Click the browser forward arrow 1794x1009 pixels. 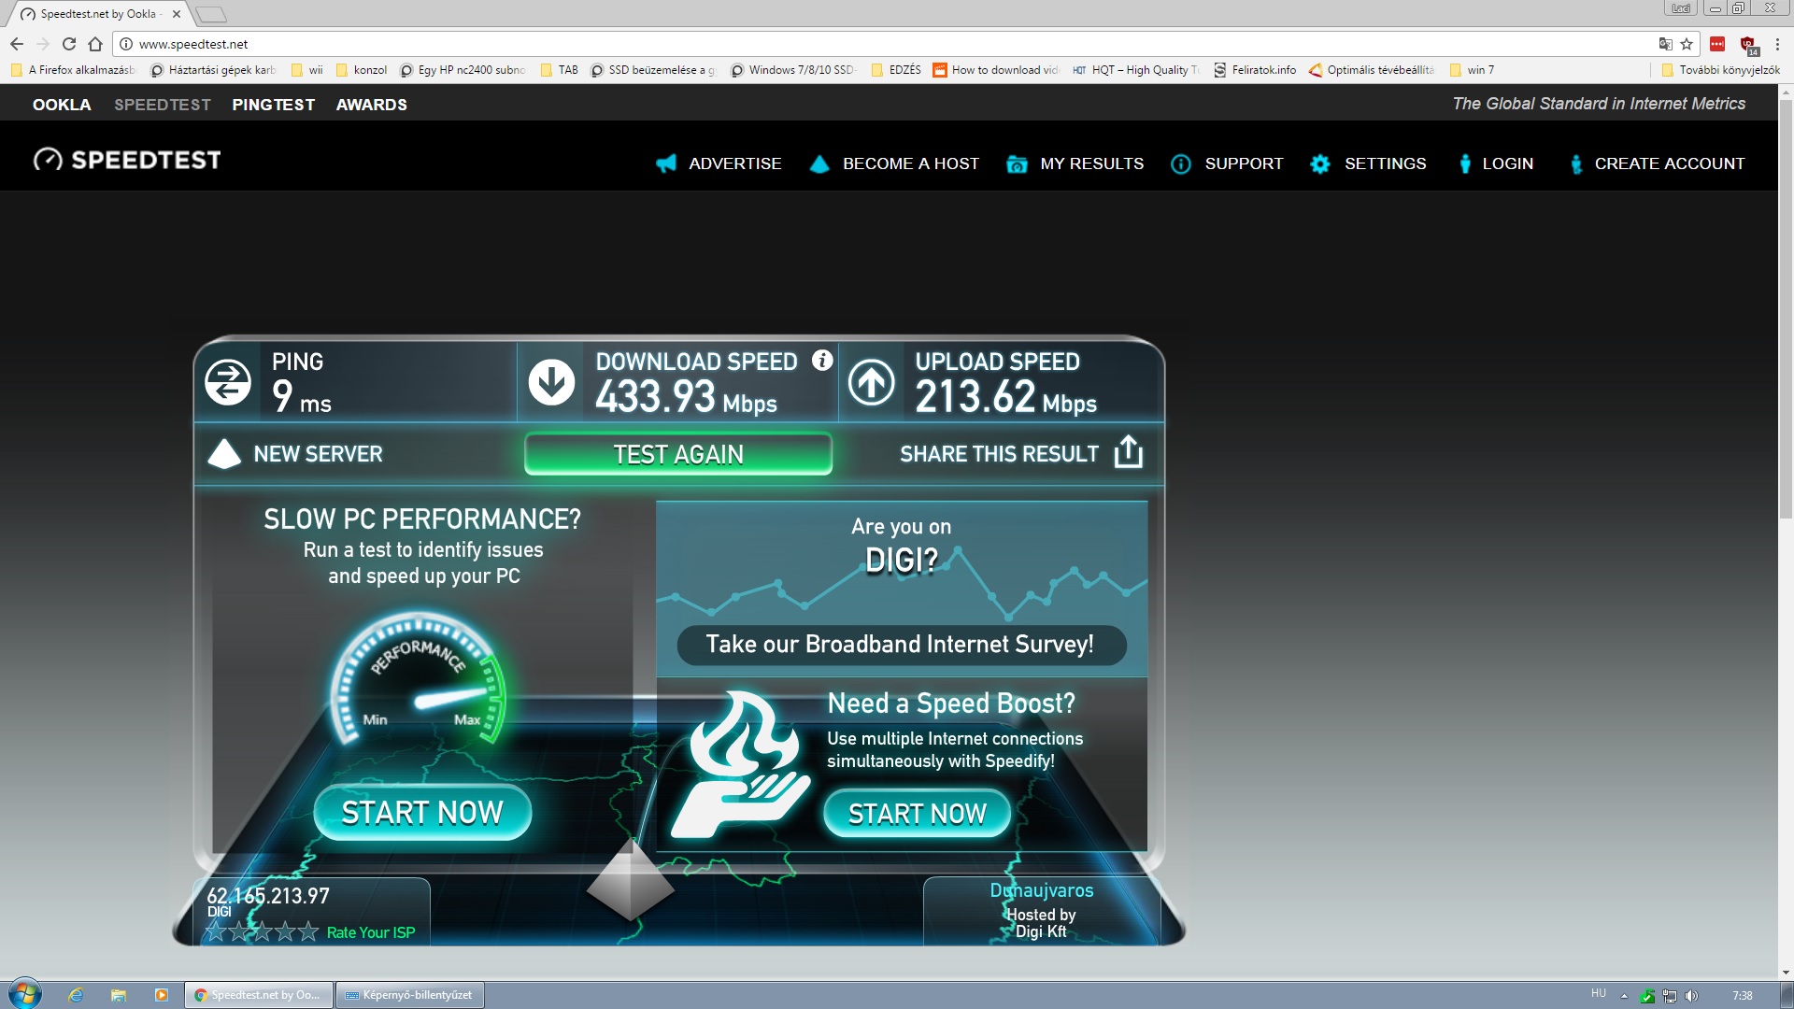click(43, 44)
